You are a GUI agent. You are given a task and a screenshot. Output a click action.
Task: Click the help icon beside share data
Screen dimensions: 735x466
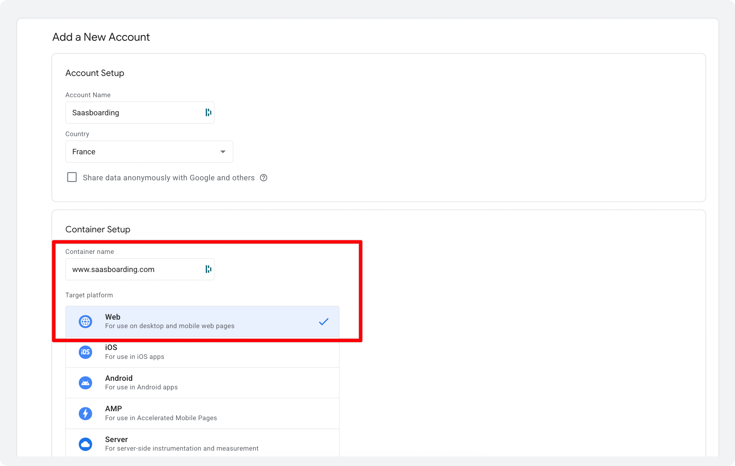[x=263, y=178]
